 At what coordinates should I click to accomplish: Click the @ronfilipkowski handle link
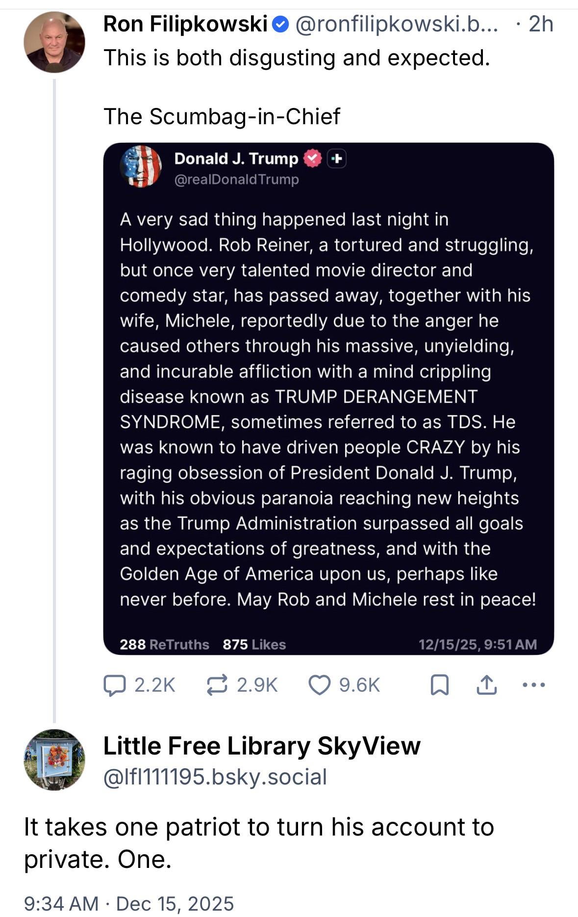396,24
